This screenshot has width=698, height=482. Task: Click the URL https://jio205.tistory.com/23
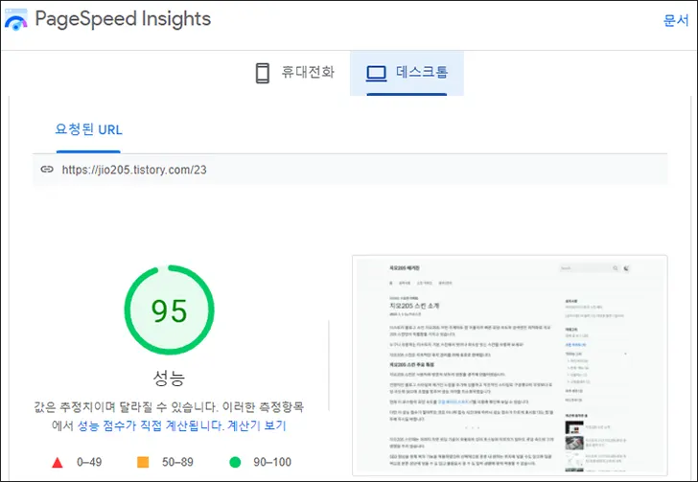(134, 170)
